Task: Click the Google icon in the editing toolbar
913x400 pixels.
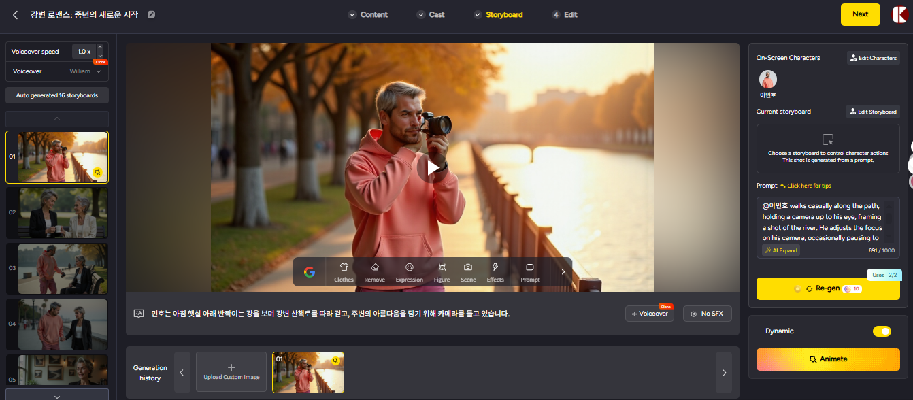Action: click(x=310, y=271)
